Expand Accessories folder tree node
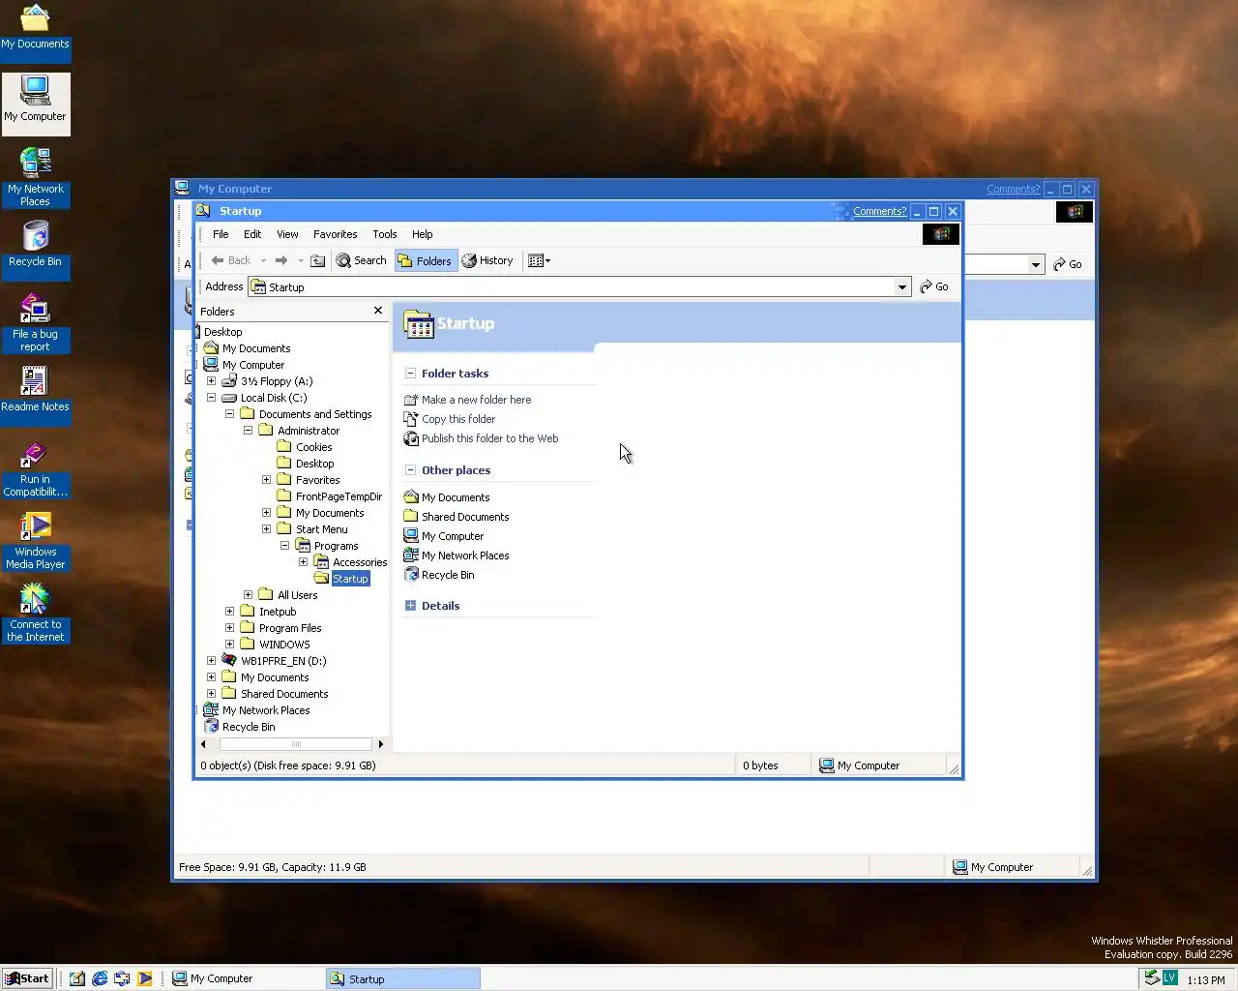The height and width of the screenshot is (991, 1238). [303, 562]
